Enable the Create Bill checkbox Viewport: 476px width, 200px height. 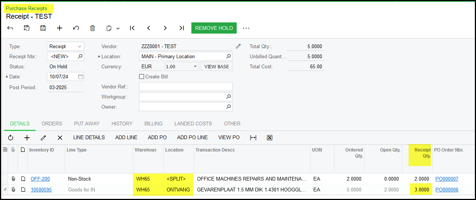(x=142, y=76)
